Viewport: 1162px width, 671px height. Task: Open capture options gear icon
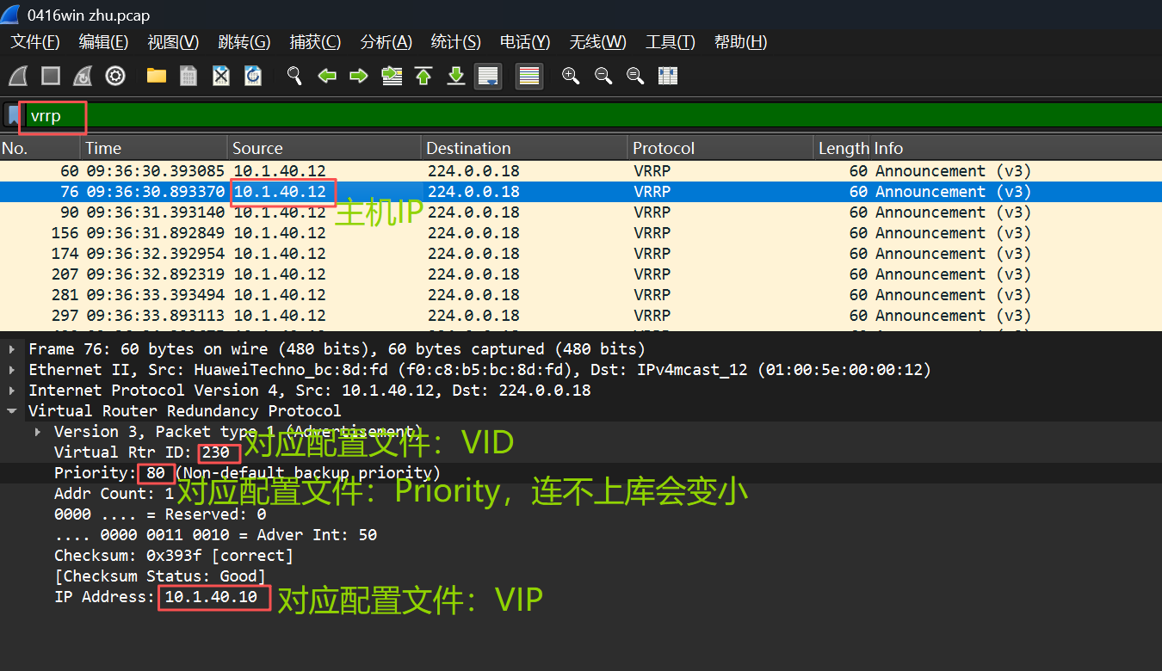point(115,76)
